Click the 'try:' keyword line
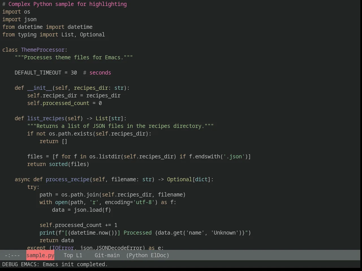This screenshot has width=362, height=271. pyautogui.click(x=33, y=187)
